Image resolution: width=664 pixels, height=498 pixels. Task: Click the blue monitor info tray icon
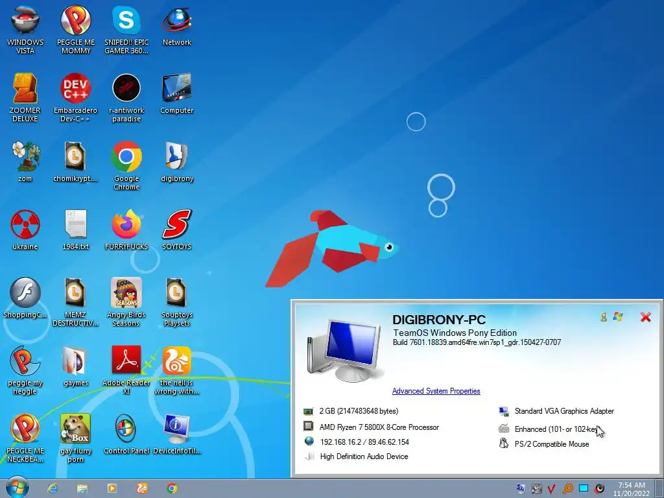click(521, 488)
